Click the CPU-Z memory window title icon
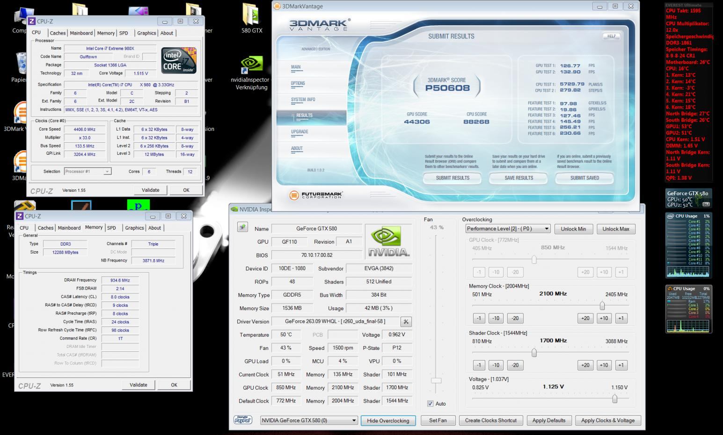The height and width of the screenshot is (435, 723). tap(20, 216)
